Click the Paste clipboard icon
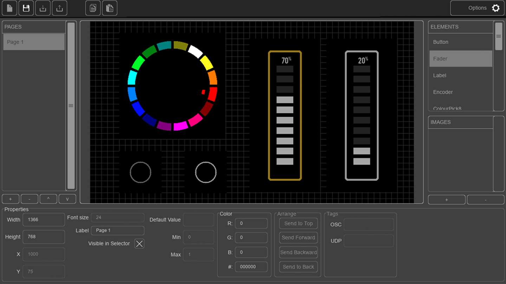The height and width of the screenshot is (284, 506). [x=110, y=8]
